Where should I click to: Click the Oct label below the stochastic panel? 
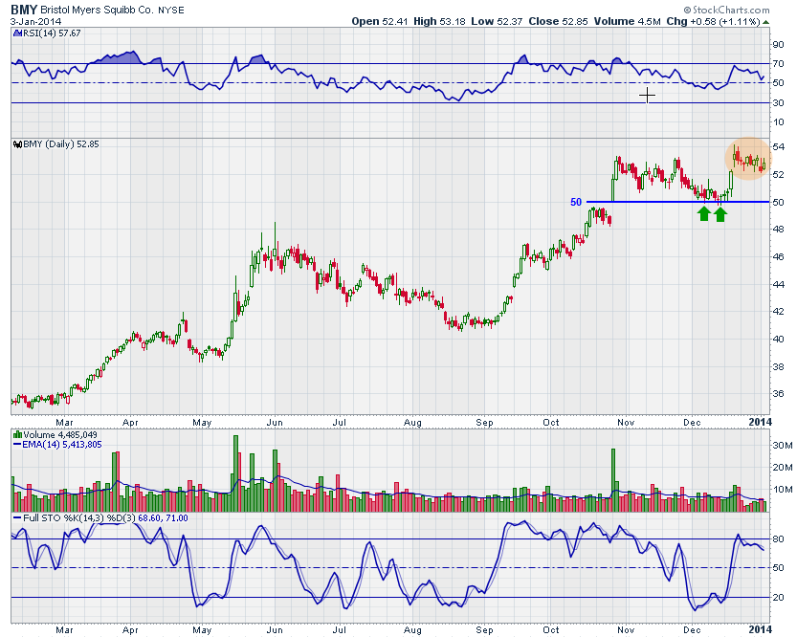click(x=550, y=630)
